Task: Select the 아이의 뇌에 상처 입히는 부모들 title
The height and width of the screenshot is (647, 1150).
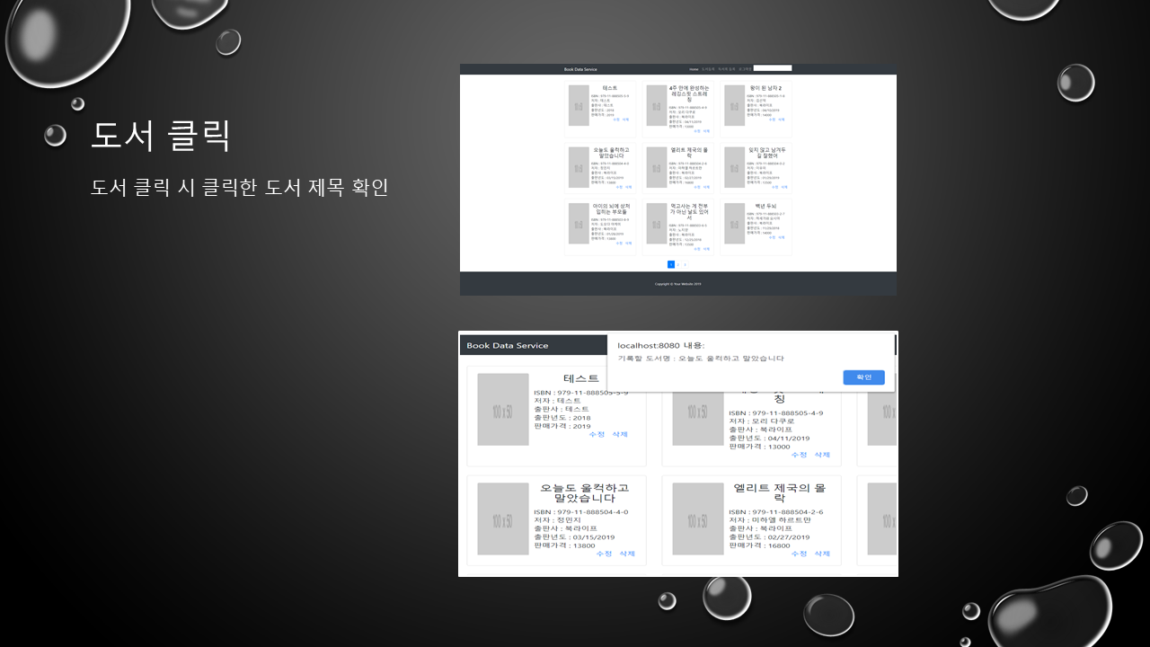Action: 610,208
